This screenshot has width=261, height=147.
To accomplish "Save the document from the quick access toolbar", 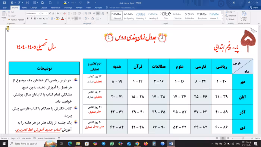I will 4,3.
